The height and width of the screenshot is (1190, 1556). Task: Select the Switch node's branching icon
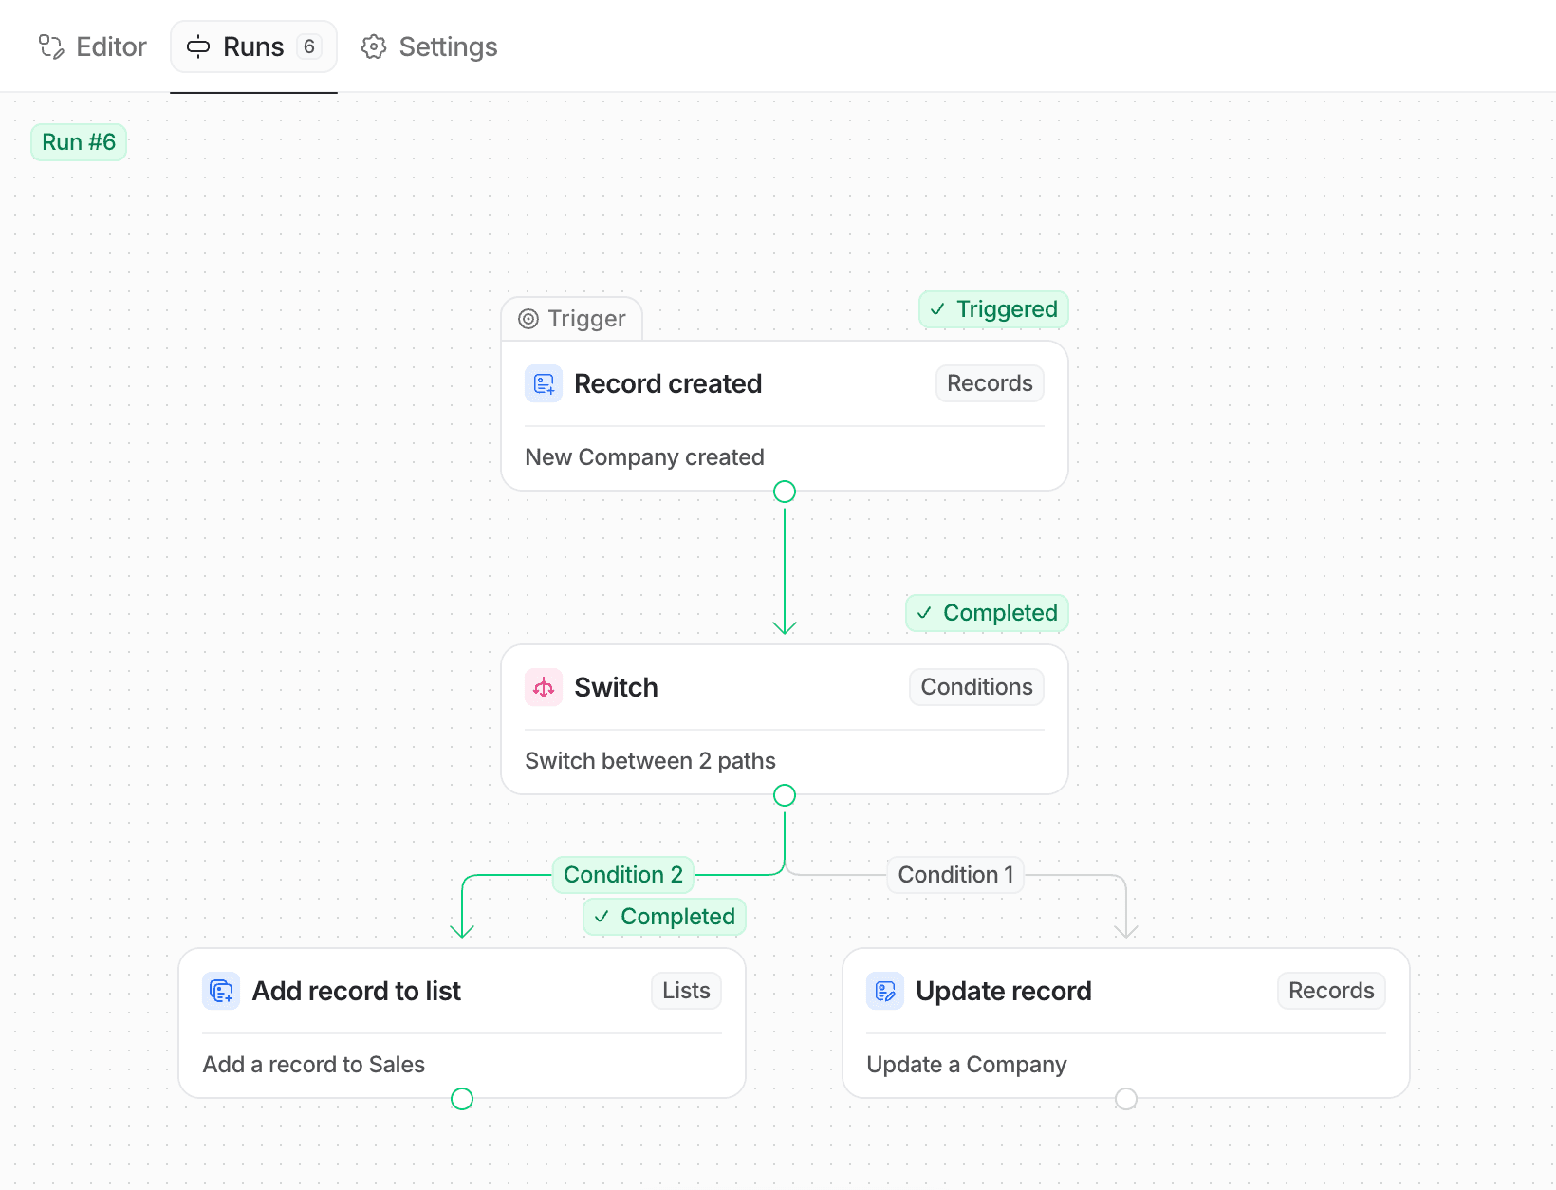pos(544,687)
